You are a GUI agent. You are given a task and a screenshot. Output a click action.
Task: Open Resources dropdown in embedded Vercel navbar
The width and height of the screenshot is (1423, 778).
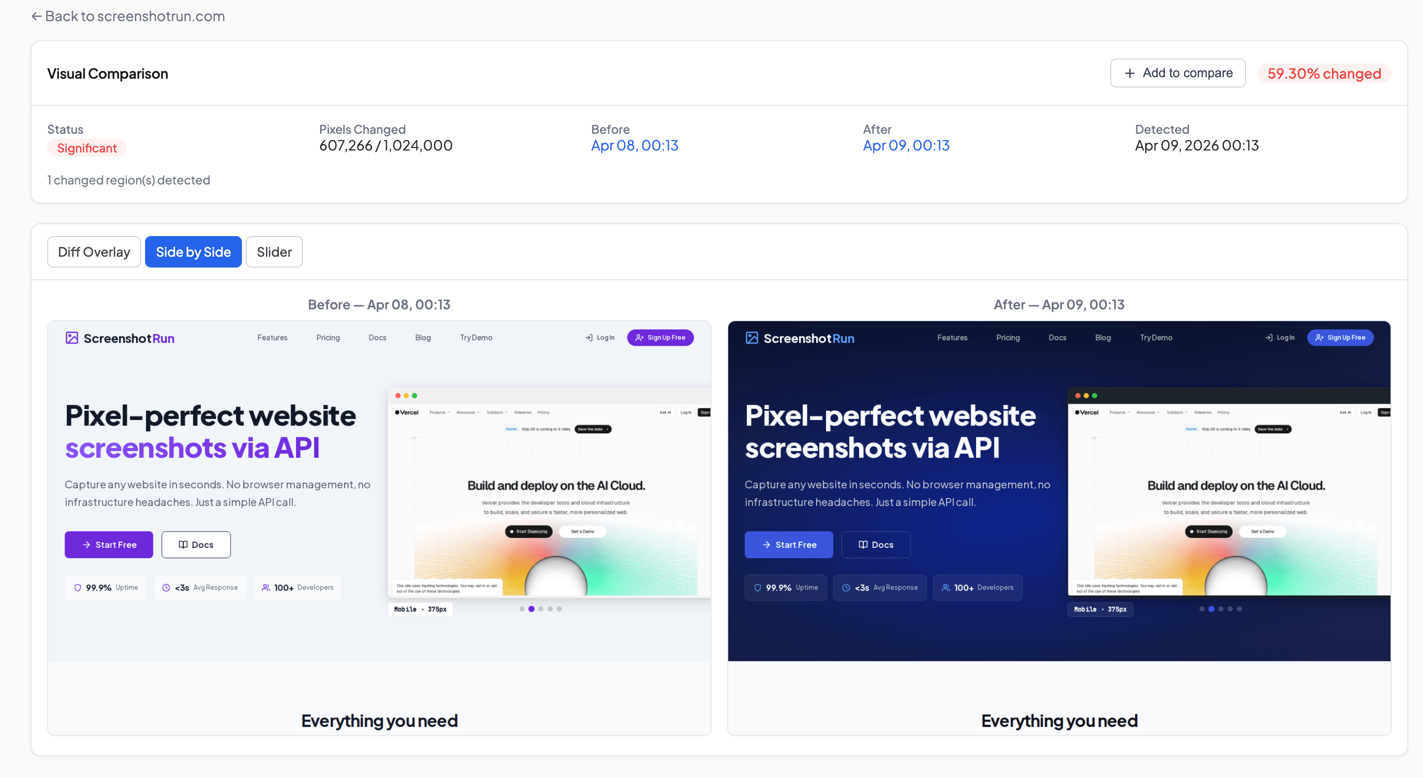pos(467,412)
